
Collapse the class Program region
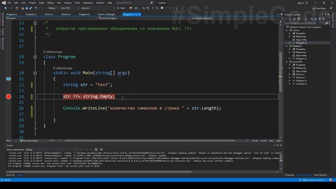pos(35,57)
